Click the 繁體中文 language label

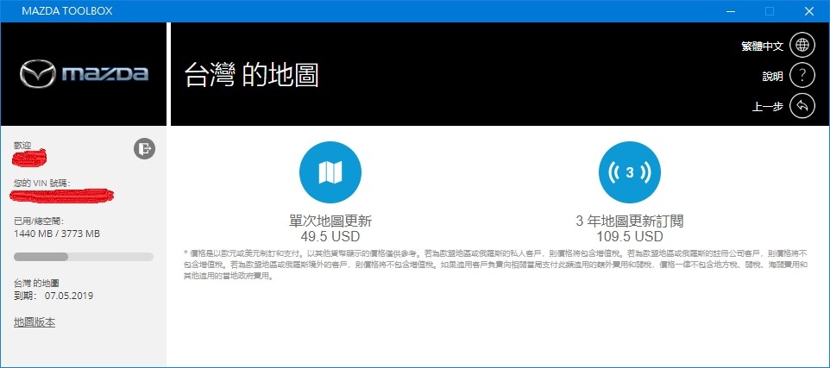[x=762, y=46]
